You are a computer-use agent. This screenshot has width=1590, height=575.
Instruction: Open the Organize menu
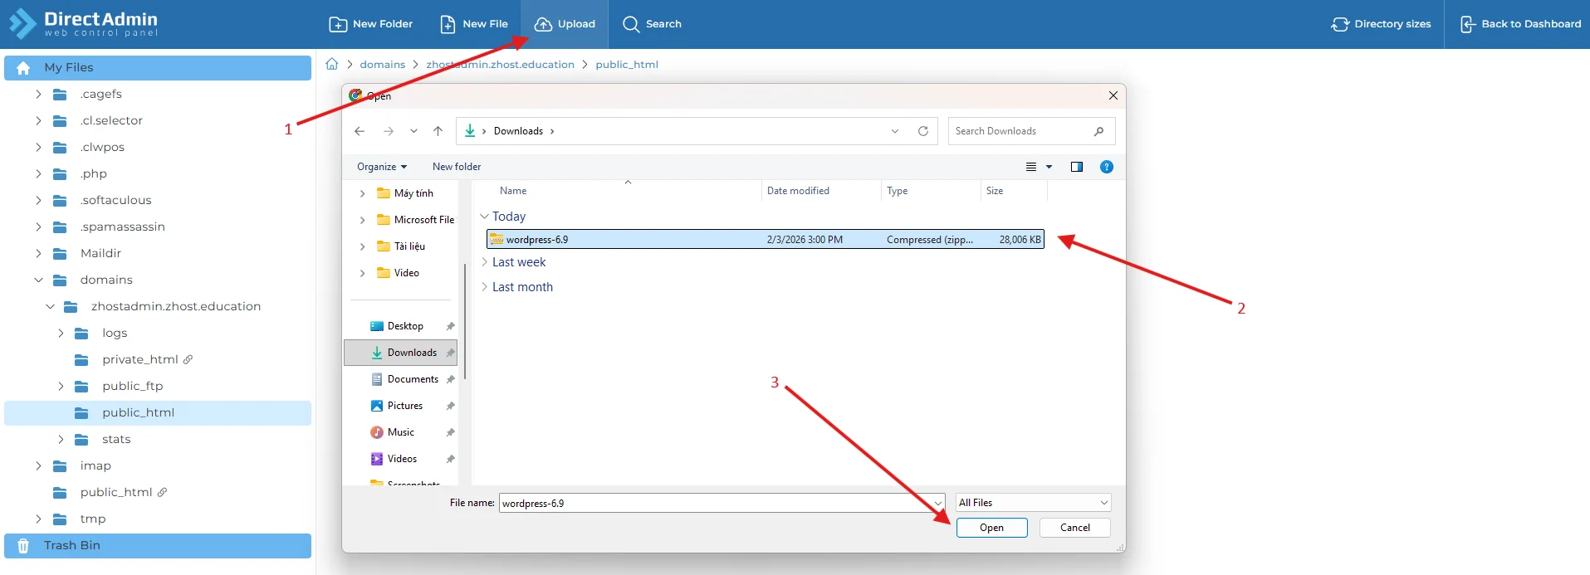[x=382, y=167]
